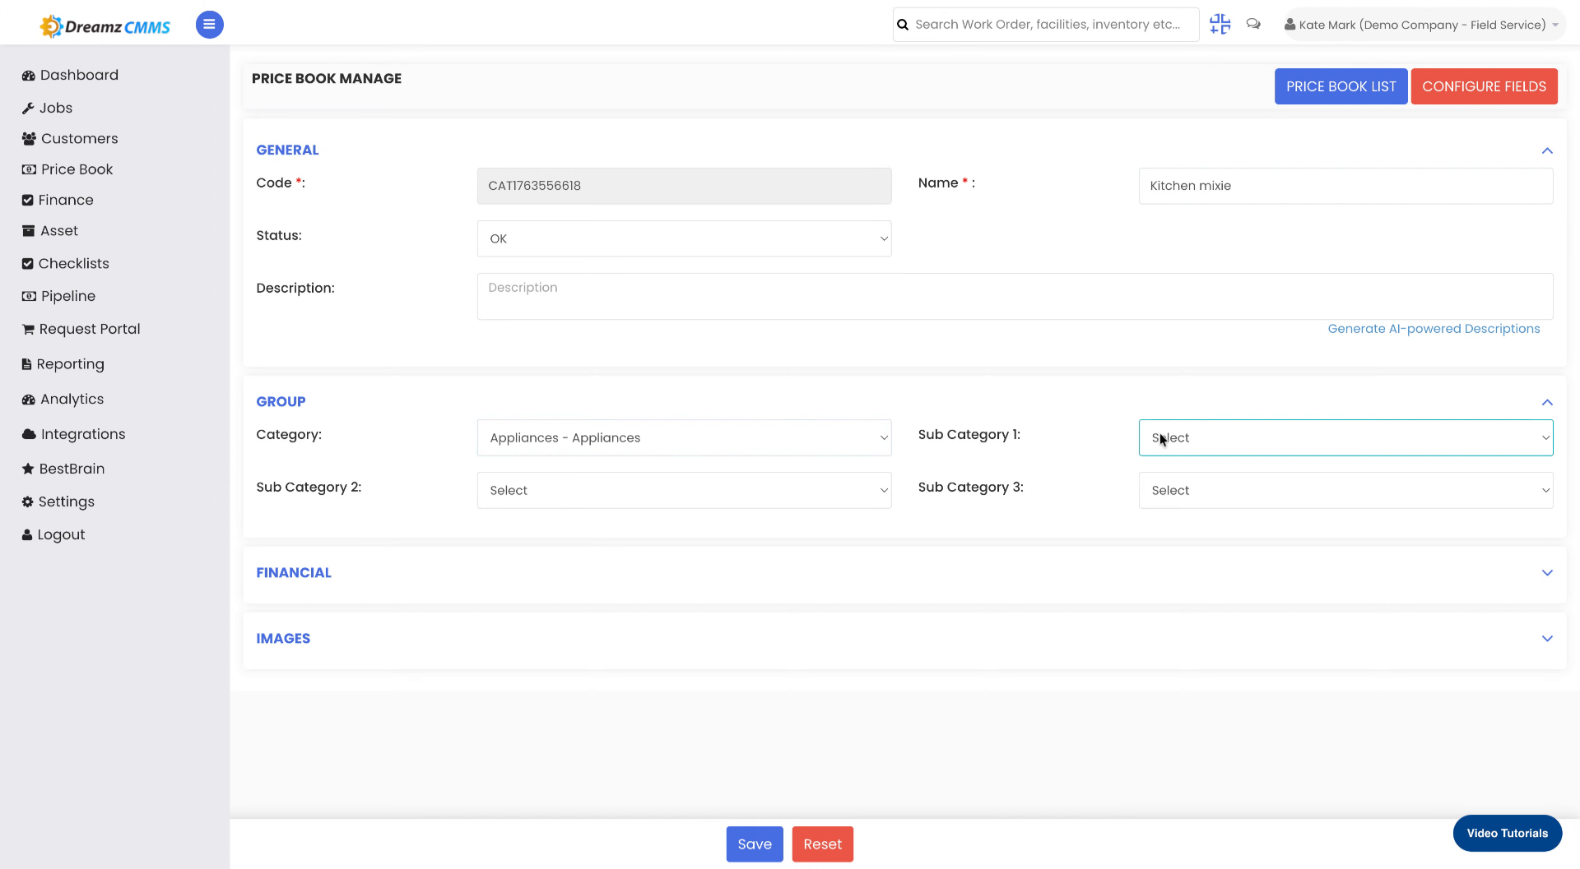
Task: Expand the FINANCIAL section chevron
Action: 1547,573
